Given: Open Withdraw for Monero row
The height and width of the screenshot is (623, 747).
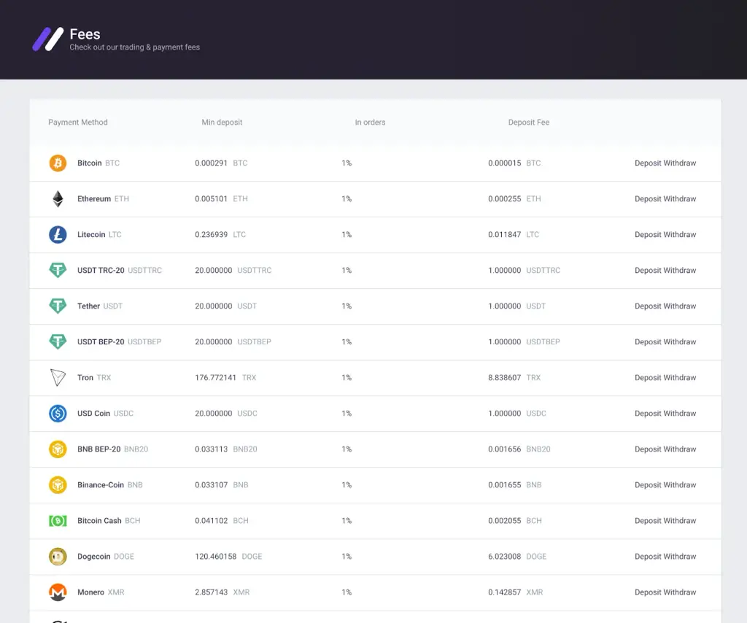Looking at the screenshot, I should 679,592.
